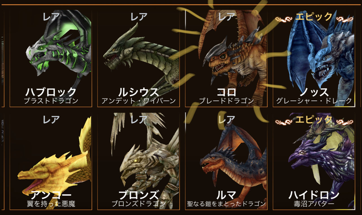Click the エピック badge on ハイドロン
362x215 pixels.
(x=314, y=120)
